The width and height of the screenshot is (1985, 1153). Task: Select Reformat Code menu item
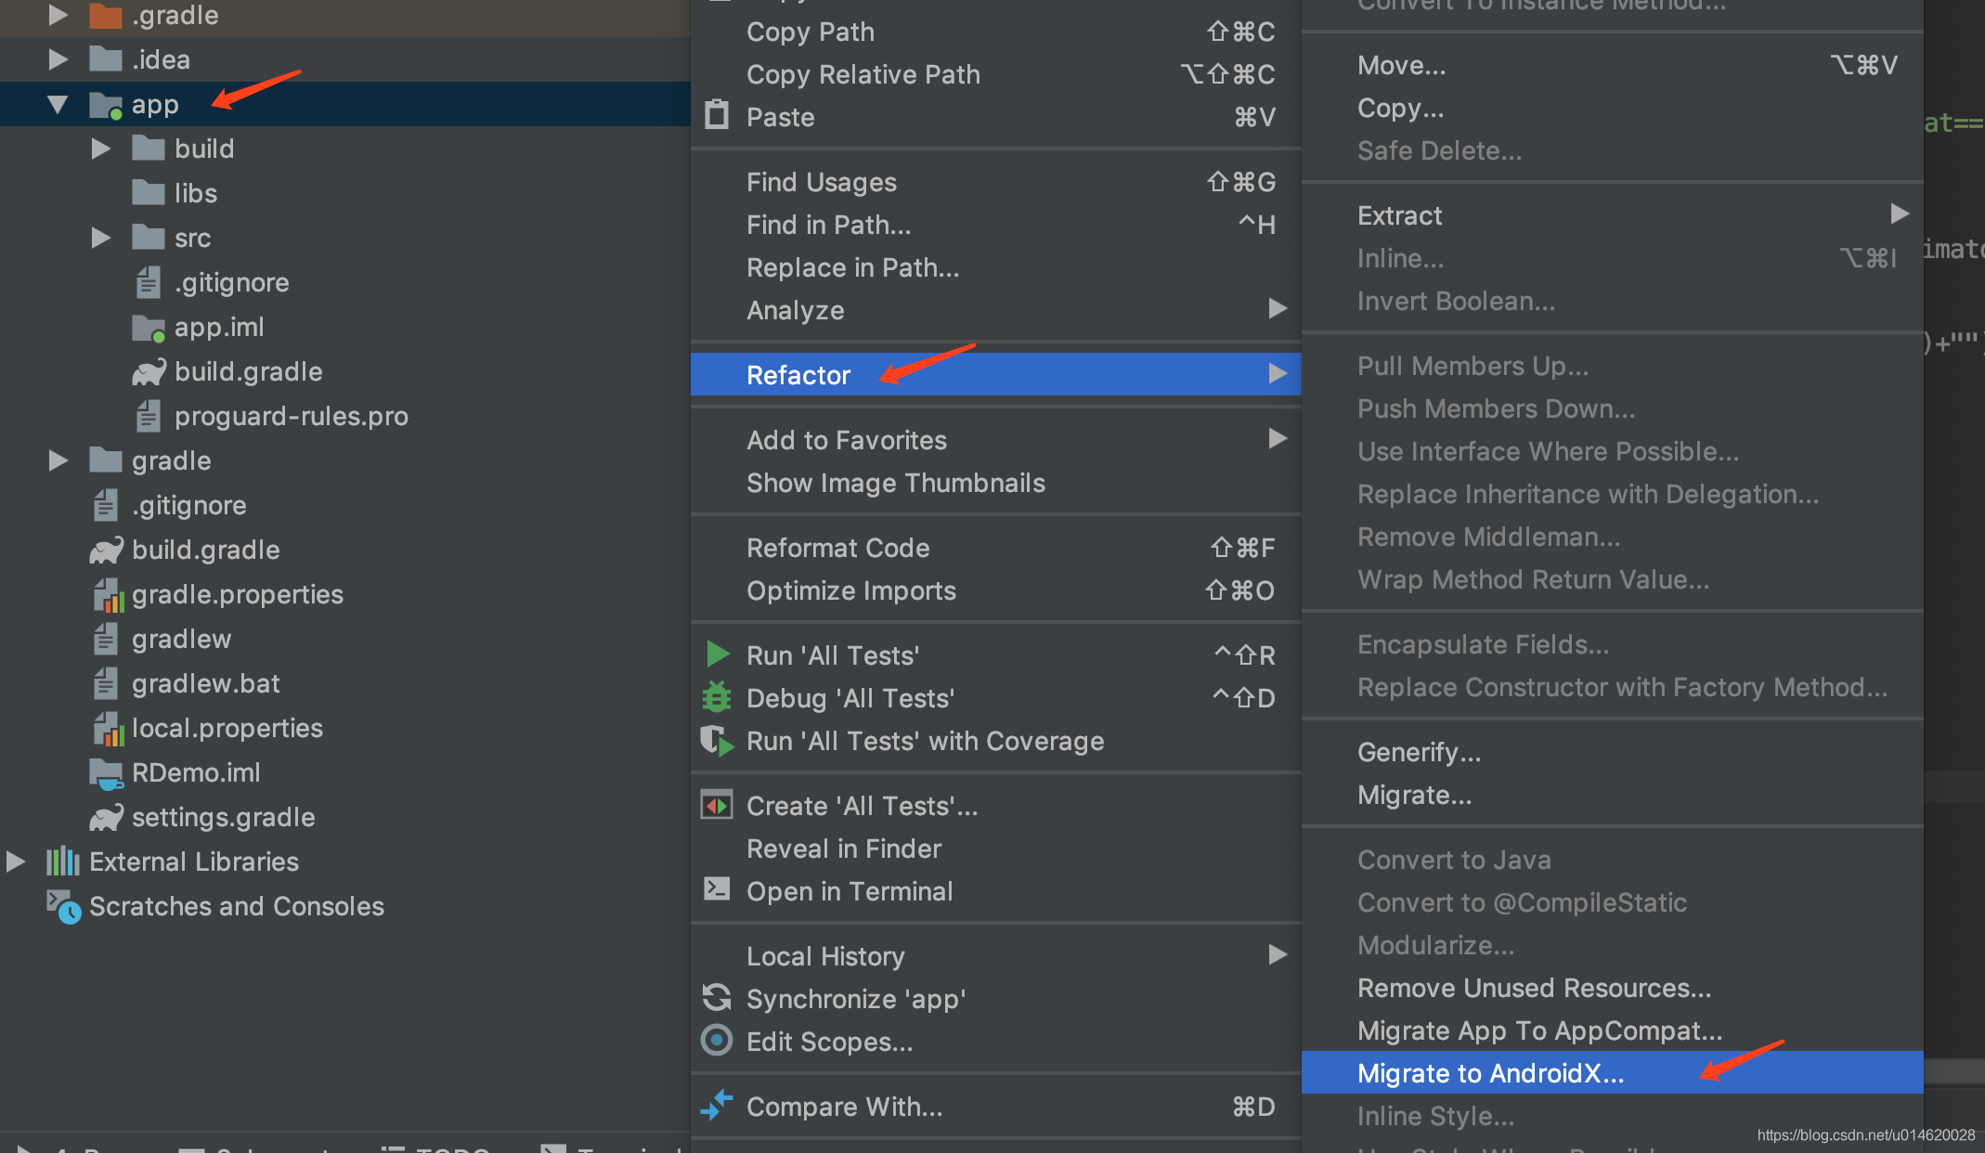pyautogui.click(x=995, y=548)
